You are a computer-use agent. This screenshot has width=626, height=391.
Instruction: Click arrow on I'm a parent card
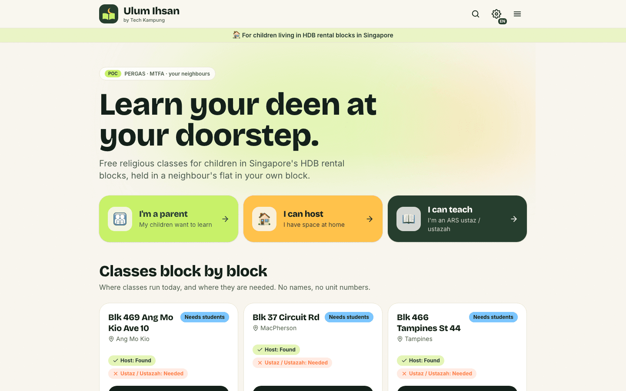coord(225,219)
